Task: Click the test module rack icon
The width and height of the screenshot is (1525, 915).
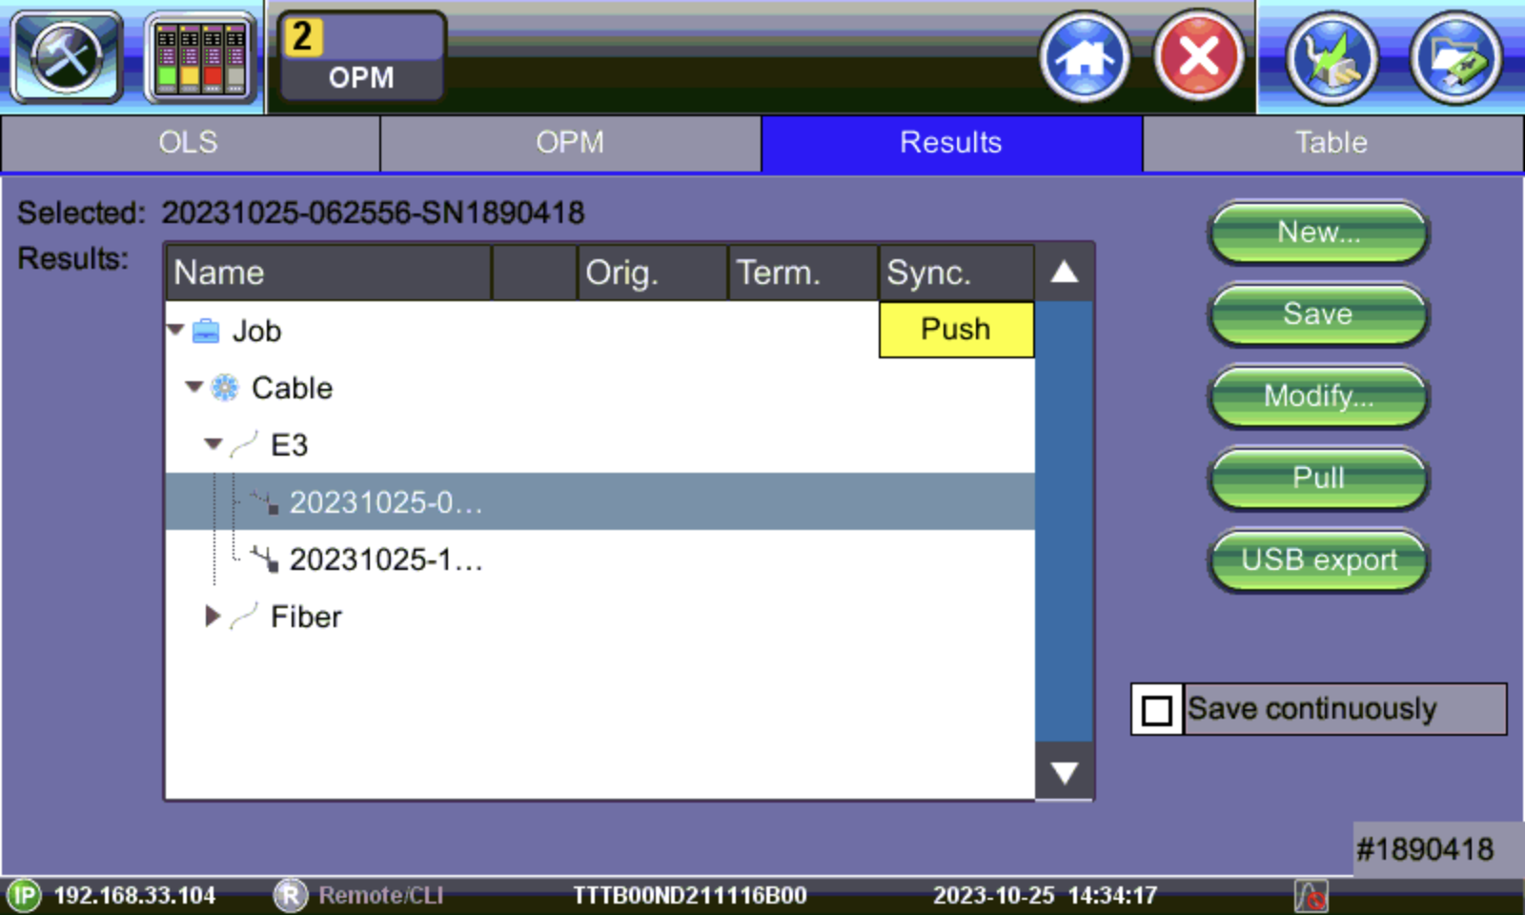Action: [200, 57]
